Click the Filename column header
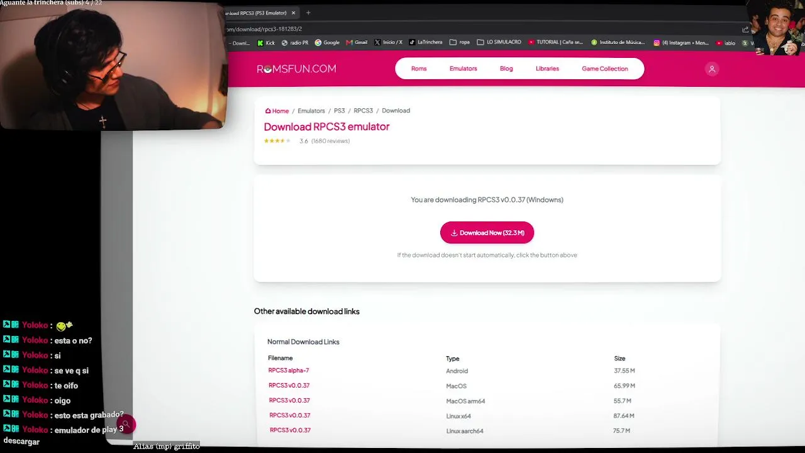The image size is (805, 453). click(x=280, y=358)
